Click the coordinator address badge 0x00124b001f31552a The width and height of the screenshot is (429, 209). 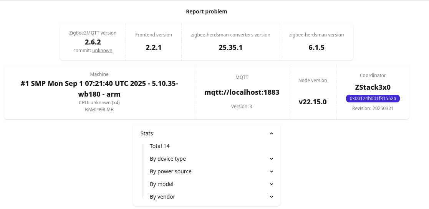(373, 99)
